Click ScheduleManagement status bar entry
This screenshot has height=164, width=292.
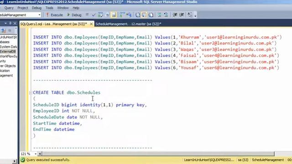point(268,160)
